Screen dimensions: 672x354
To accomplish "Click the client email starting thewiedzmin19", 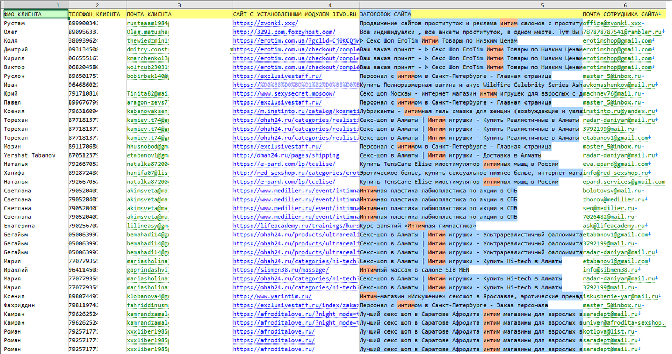I will pyautogui.click(x=148, y=41).
